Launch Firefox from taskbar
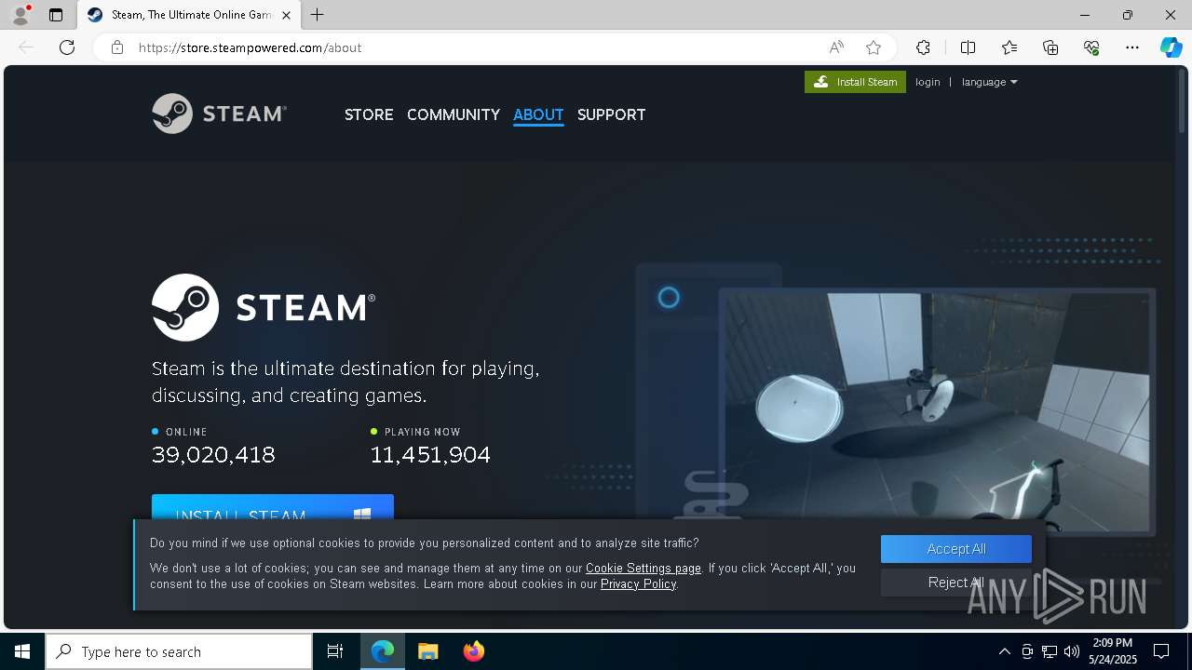Image resolution: width=1192 pixels, height=670 pixels. 474,651
